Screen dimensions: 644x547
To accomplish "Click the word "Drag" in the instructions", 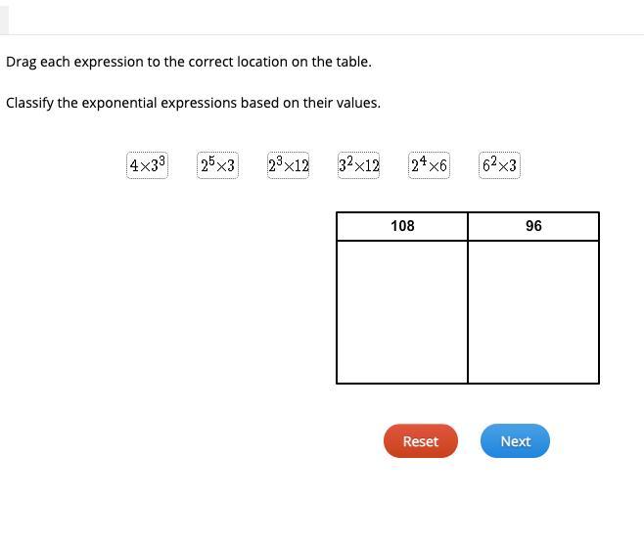I will point(21,62).
